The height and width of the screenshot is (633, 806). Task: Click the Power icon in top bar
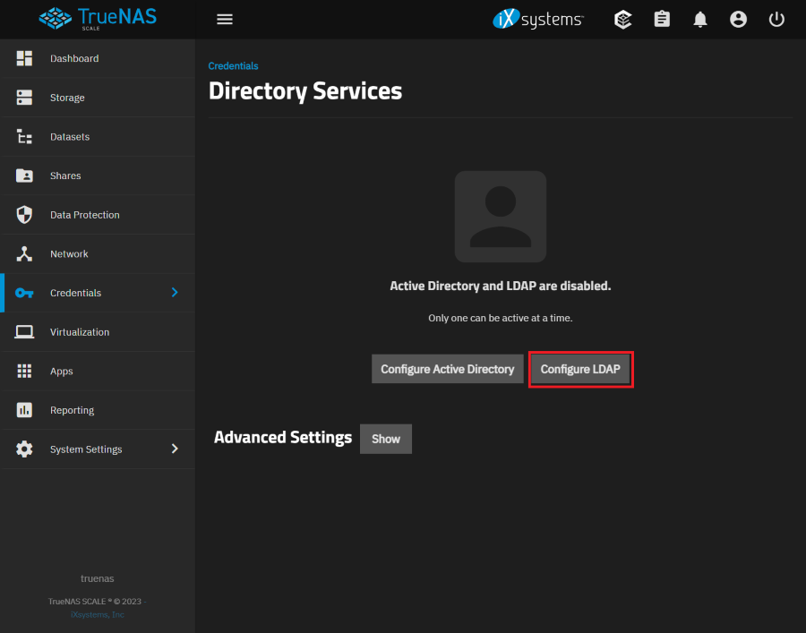tap(776, 19)
